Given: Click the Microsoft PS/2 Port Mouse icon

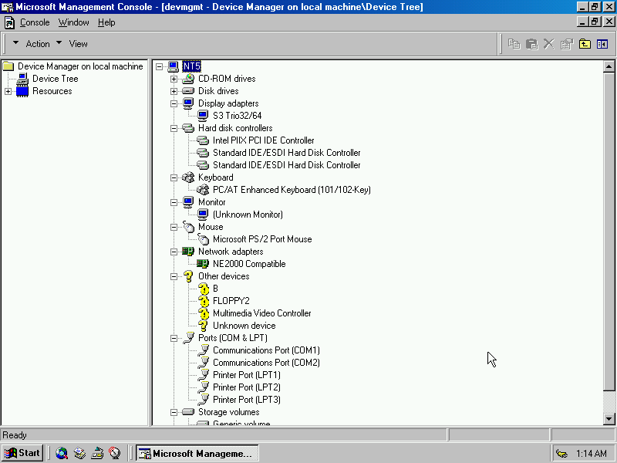Looking at the screenshot, I should [x=203, y=239].
